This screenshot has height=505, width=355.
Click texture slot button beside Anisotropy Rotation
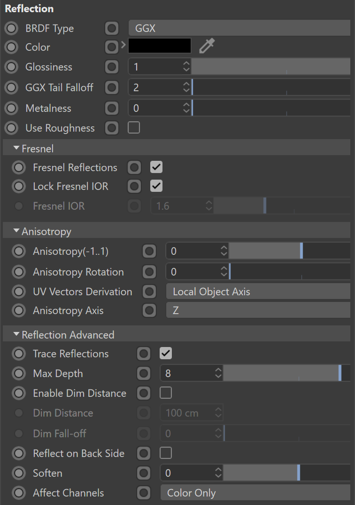point(149,272)
